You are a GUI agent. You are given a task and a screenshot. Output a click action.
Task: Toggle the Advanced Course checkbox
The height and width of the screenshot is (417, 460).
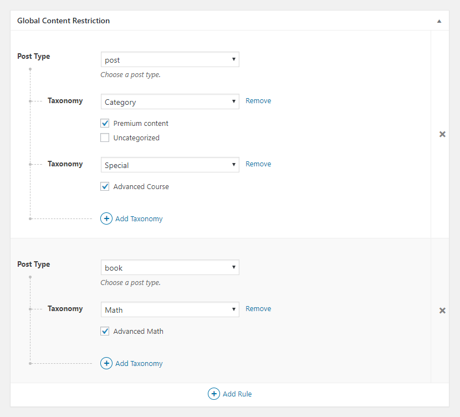105,186
